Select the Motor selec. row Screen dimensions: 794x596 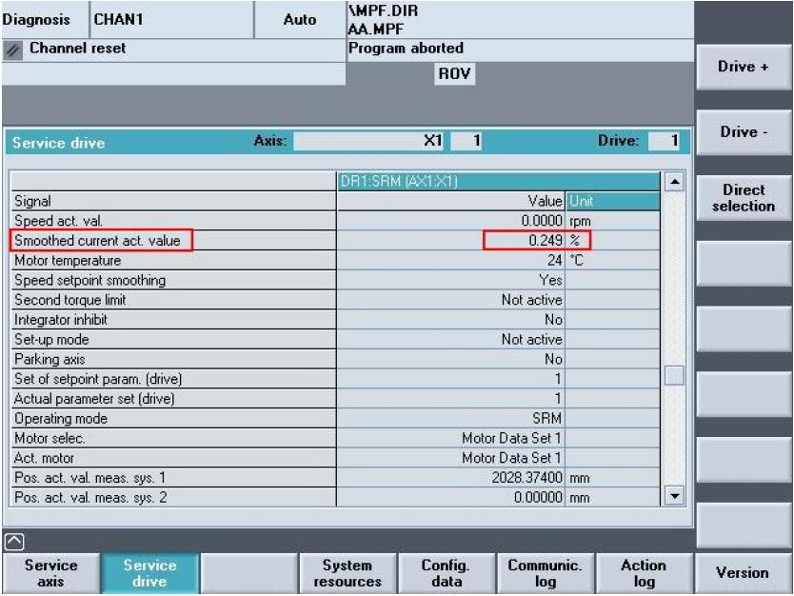(x=335, y=438)
